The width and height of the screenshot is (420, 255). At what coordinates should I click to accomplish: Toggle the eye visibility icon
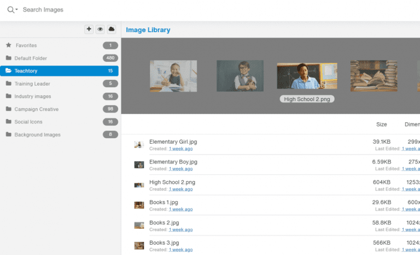coord(100,29)
